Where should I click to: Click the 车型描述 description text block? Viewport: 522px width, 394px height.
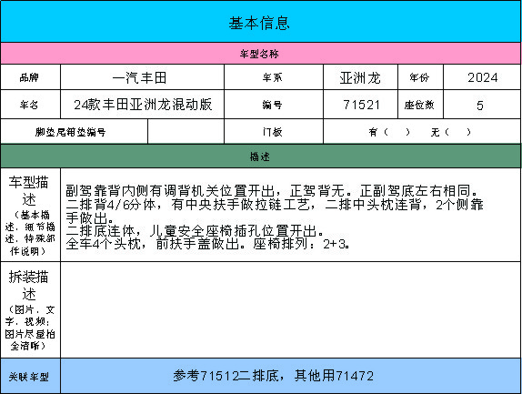click(x=275, y=217)
